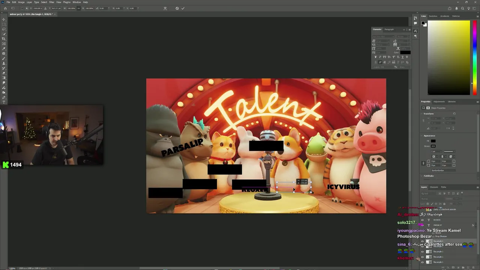Collapse the Appearance section in Properties

click(x=422, y=136)
